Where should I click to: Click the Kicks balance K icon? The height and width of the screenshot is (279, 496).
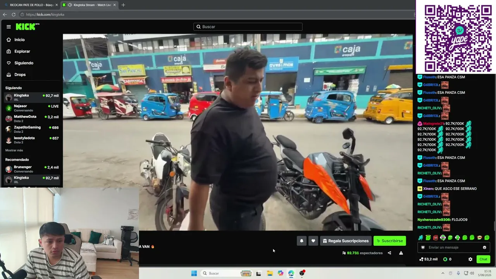(445, 259)
